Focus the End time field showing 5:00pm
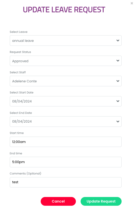The image size is (134, 215). [66, 162]
